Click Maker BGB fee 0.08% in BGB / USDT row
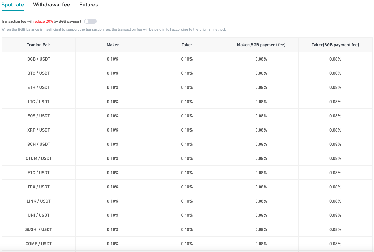Screen dimensions: 374x252 tap(261, 59)
